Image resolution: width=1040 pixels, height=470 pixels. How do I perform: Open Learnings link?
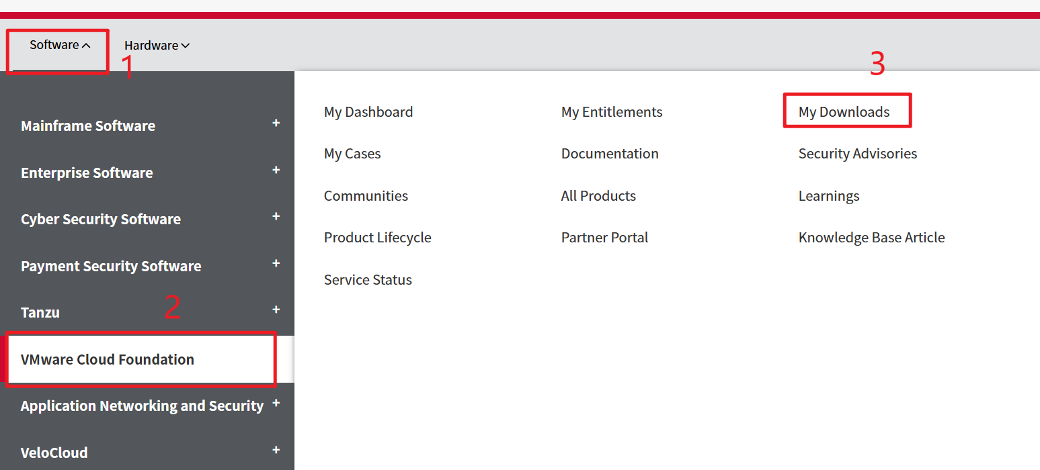coord(829,197)
